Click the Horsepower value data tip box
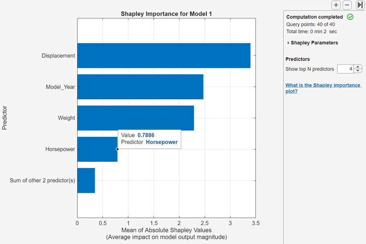The height and width of the screenshot is (244, 366). pyautogui.click(x=149, y=138)
